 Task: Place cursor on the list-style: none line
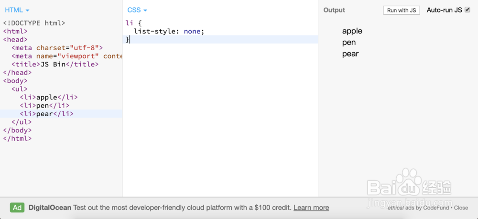coord(169,31)
